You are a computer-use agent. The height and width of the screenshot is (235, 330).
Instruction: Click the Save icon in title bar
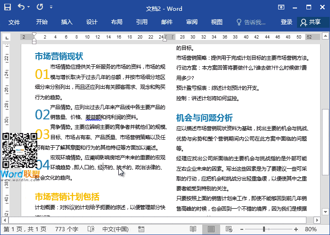point(8,7)
